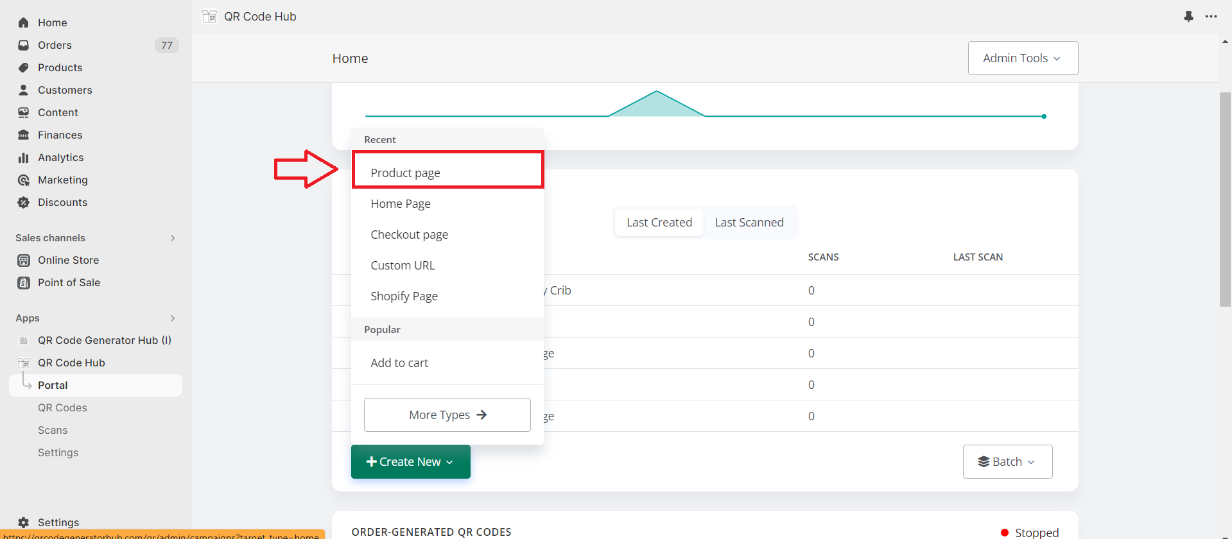This screenshot has height=539, width=1232.
Task: Expand the Sales channels section
Action: [173, 238]
